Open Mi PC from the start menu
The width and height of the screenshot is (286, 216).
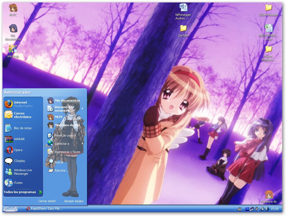(x=65, y=117)
